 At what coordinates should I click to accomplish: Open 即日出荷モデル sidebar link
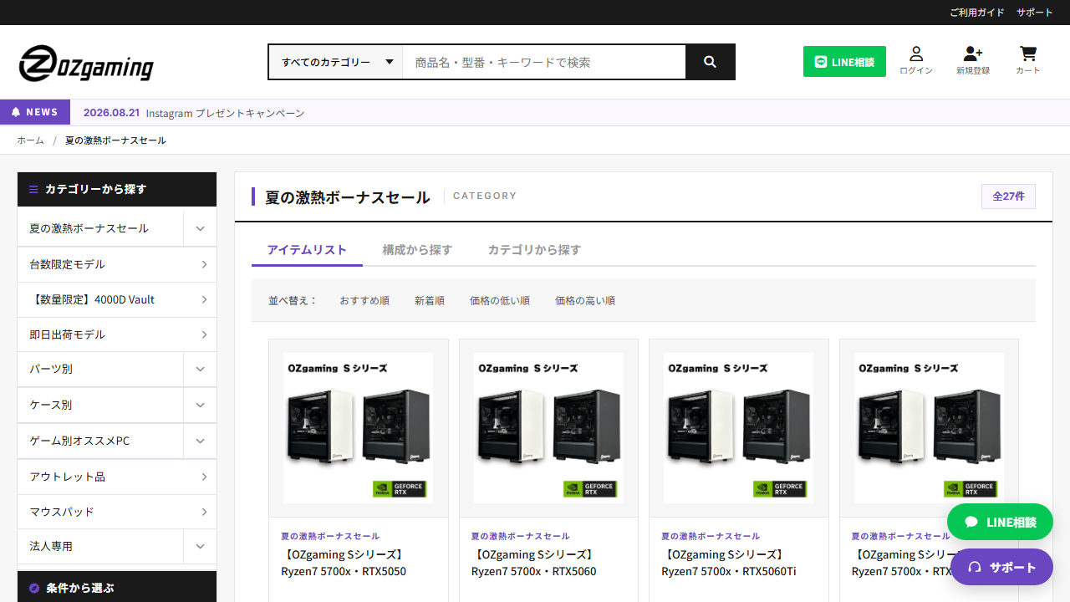pos(117,334)
